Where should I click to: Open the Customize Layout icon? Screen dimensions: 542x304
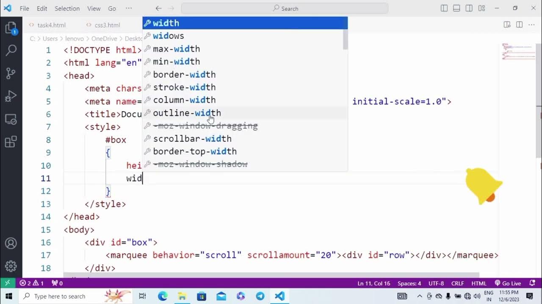pos(481,8)
